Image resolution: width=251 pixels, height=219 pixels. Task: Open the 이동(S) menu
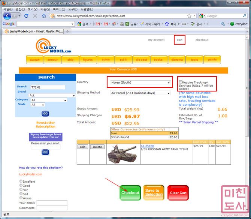(45, 9)
